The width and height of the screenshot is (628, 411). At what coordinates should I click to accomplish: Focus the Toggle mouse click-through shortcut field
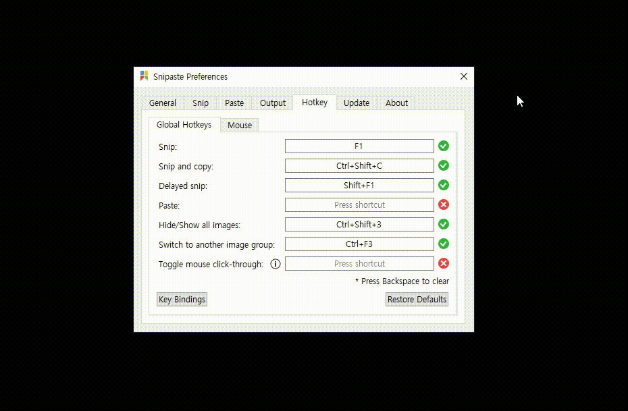pos(359,264)
